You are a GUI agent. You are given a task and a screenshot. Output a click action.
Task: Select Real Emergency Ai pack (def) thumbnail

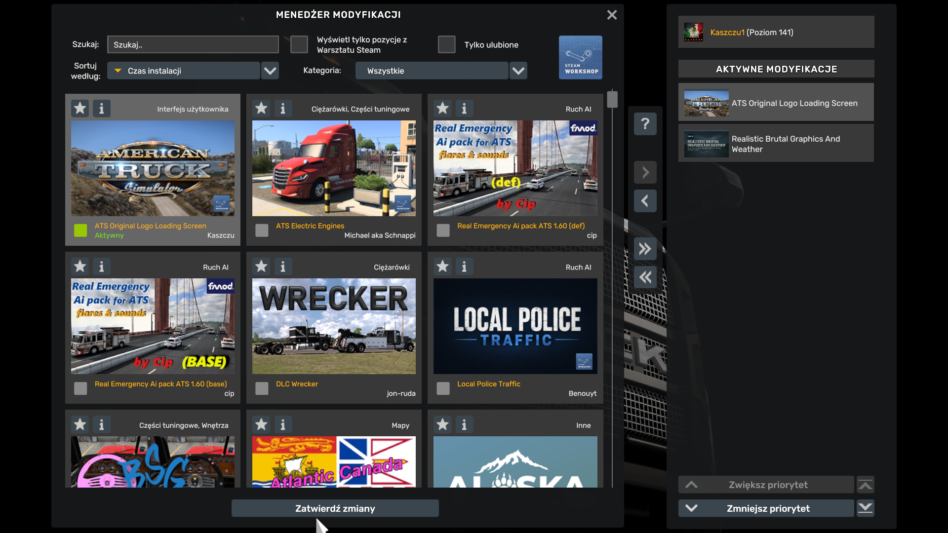[x=515, y=168]
